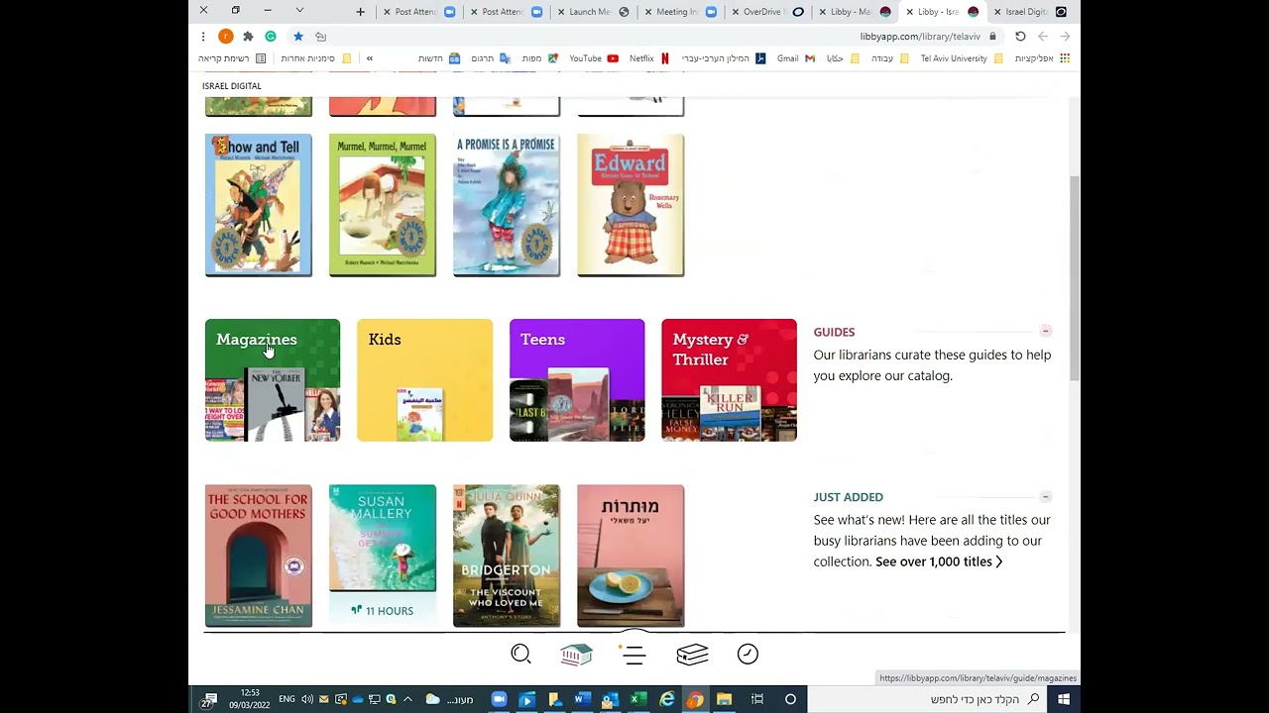The width and height of the screenshot is (1269, 713).
Task: Click the browser's right-pointing navigation arrow
Action: pyautogui.click(x=1066, y=37)
